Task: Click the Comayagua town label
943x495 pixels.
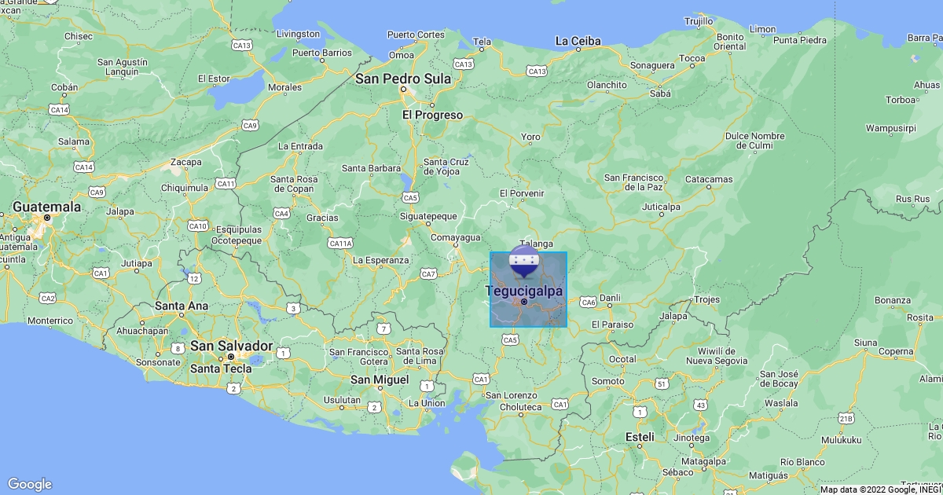Action: pos(455,236)
